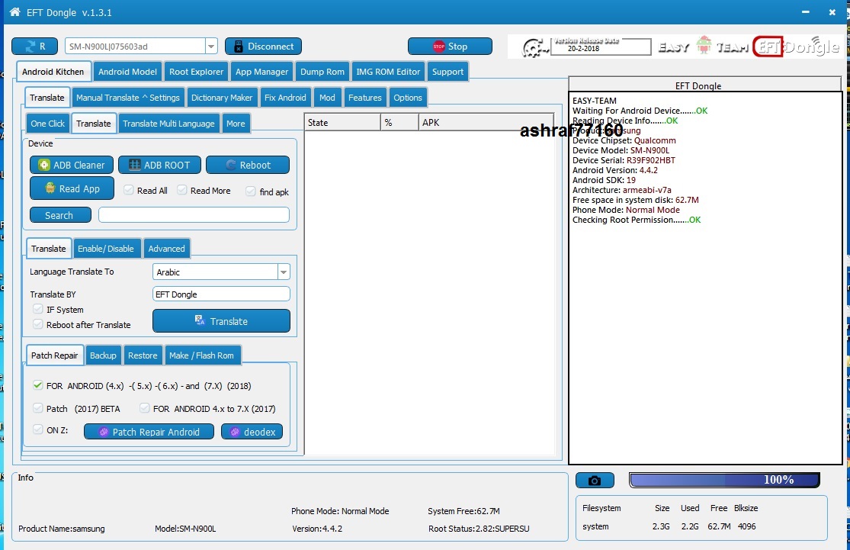Click Device Serial R39F902HBT in log

tap(624, 160)
